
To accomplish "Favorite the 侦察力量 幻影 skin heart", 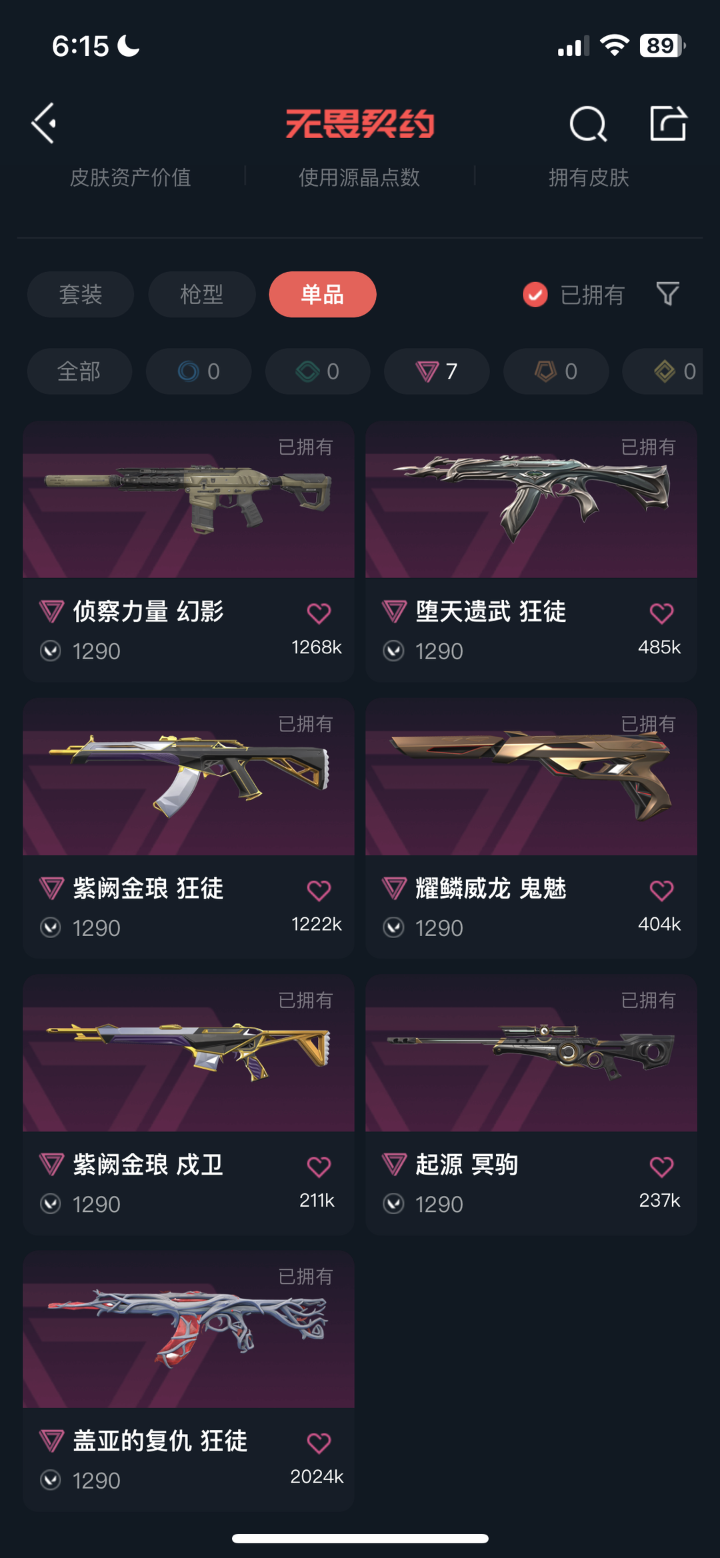I will tap(319, 613).
